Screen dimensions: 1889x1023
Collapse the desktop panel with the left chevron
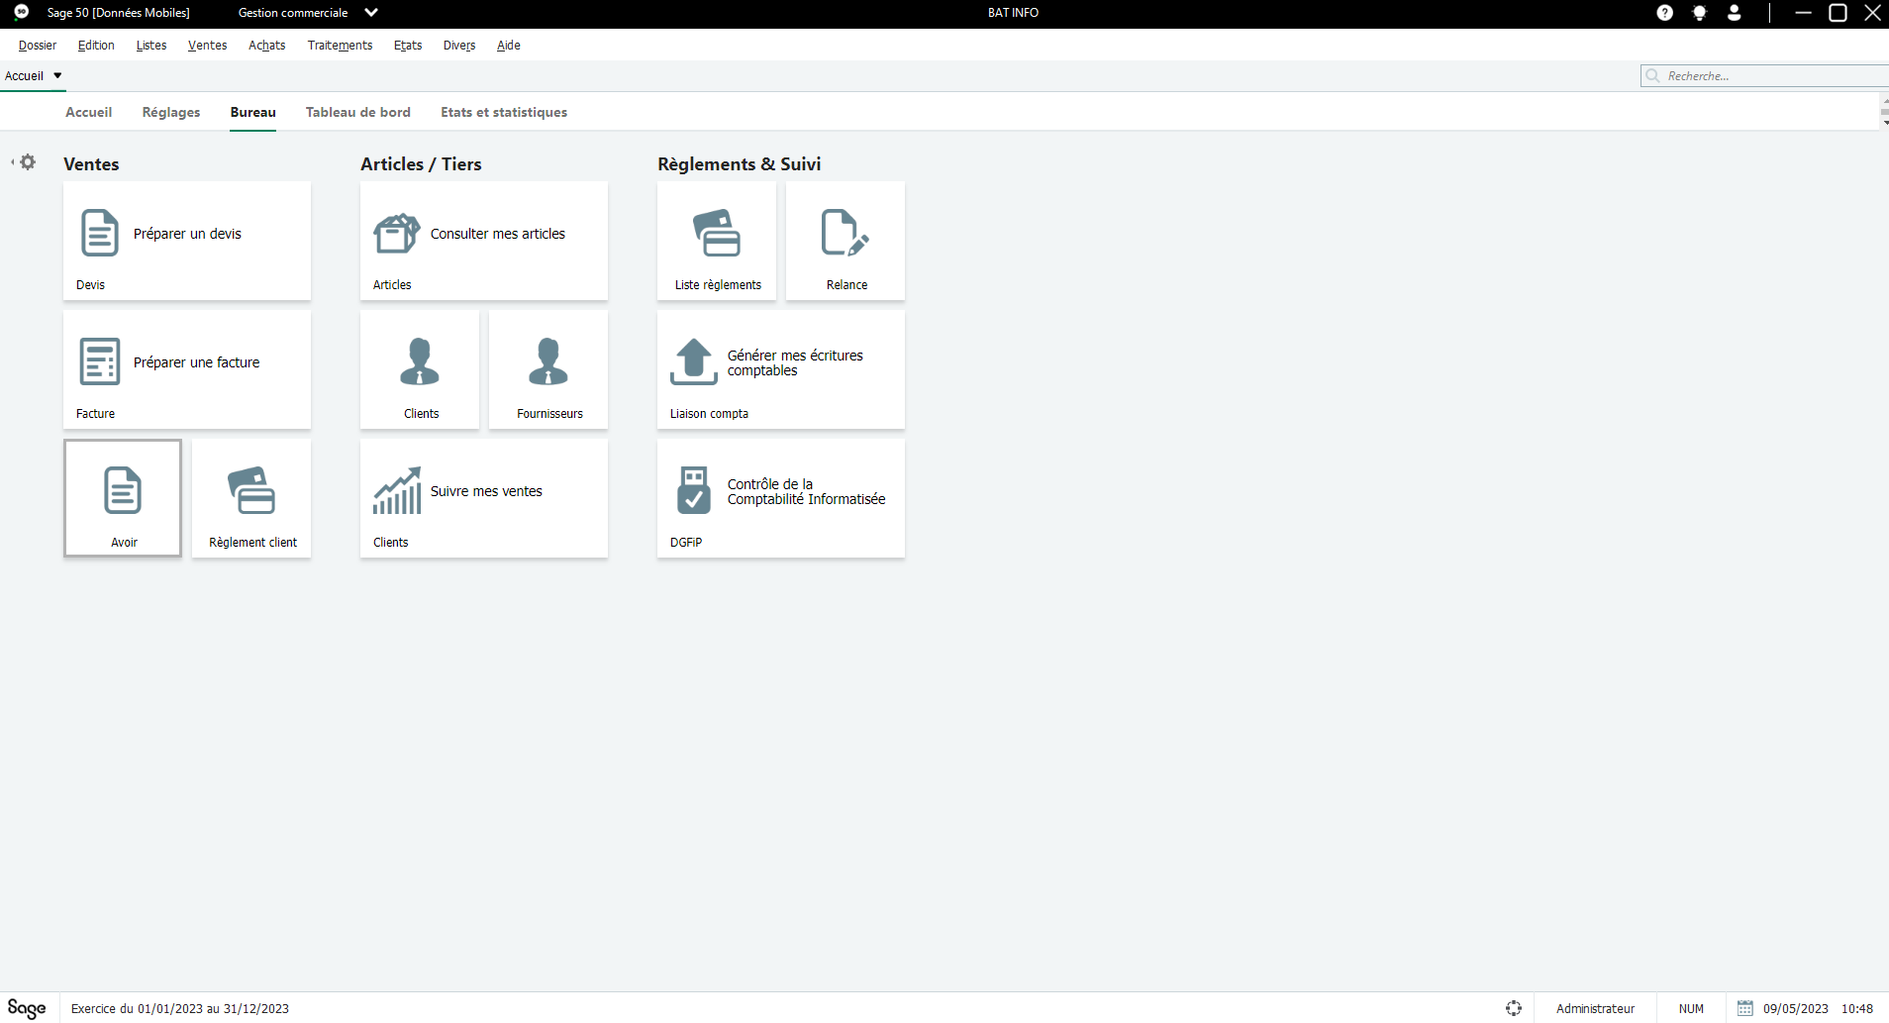point(12,161)
